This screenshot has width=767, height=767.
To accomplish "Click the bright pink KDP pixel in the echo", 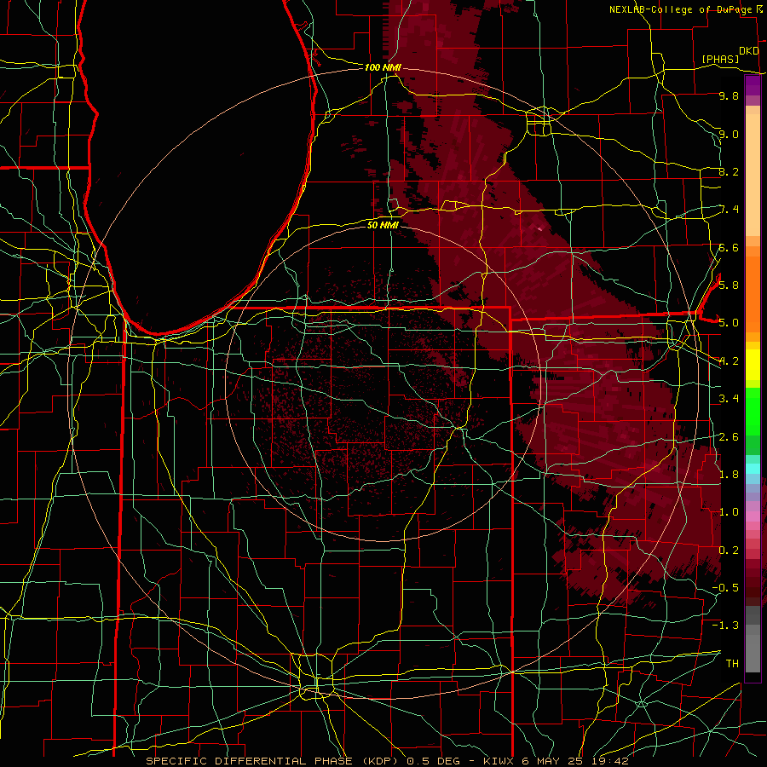I will pyautogui.click(x=539, y=228).
